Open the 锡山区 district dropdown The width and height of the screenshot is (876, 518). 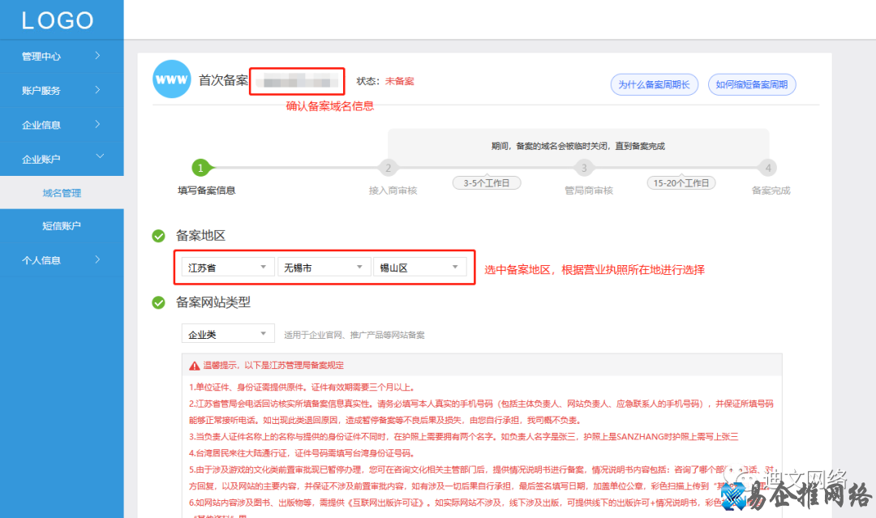[x=423, y=266]
